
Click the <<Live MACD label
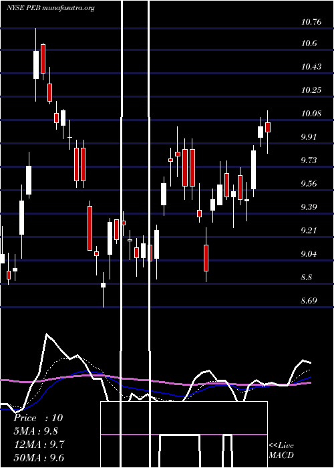[281, 450]
